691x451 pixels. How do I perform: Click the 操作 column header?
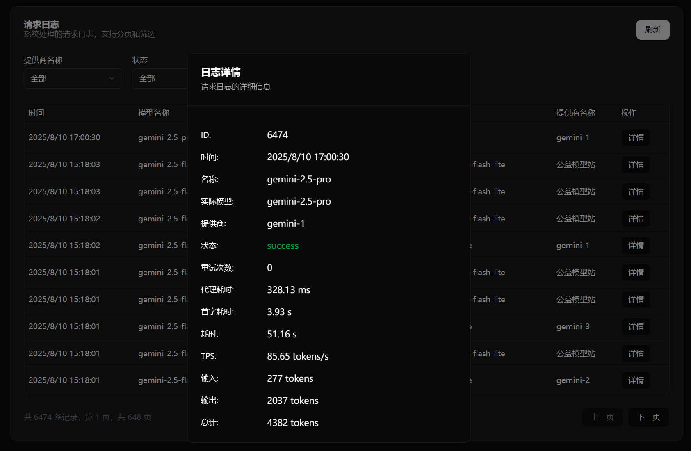click(x=629, y=113)
